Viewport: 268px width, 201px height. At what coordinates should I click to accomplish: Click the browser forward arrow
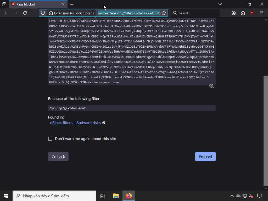16,13
